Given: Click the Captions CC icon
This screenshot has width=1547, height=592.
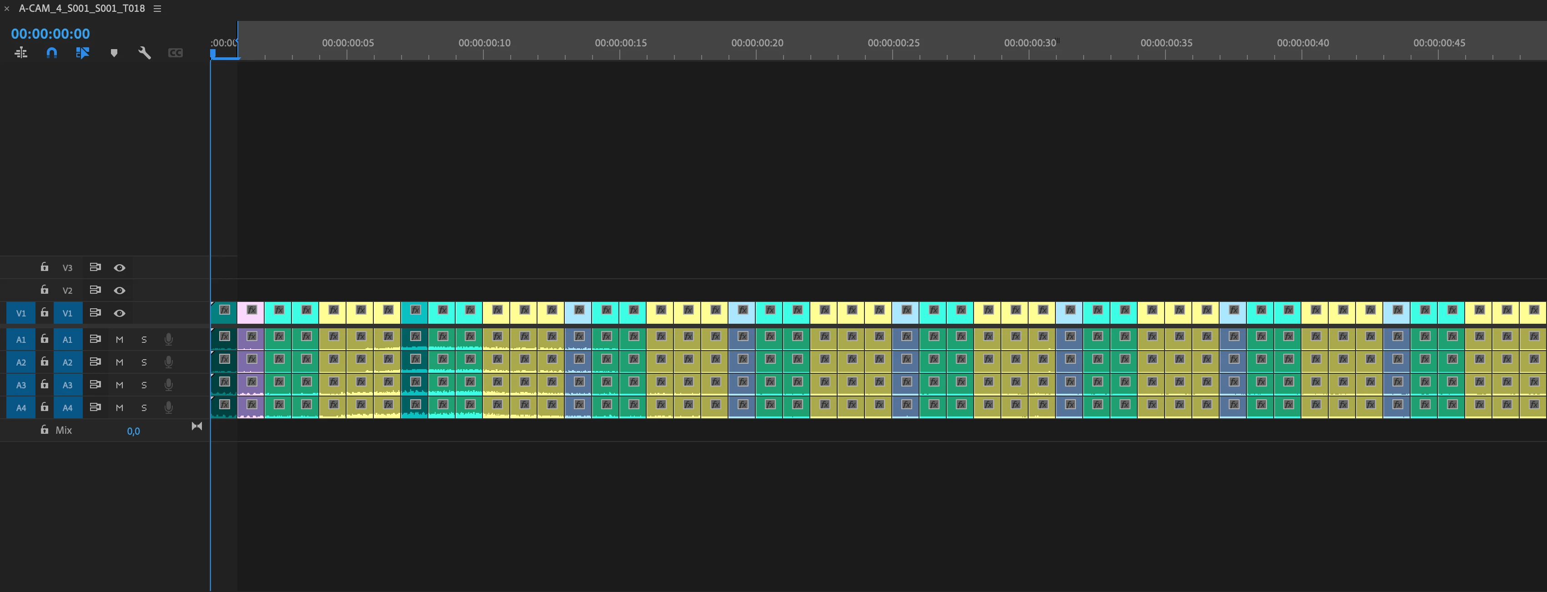Looking at the screenshot, I should pos(176,53).
